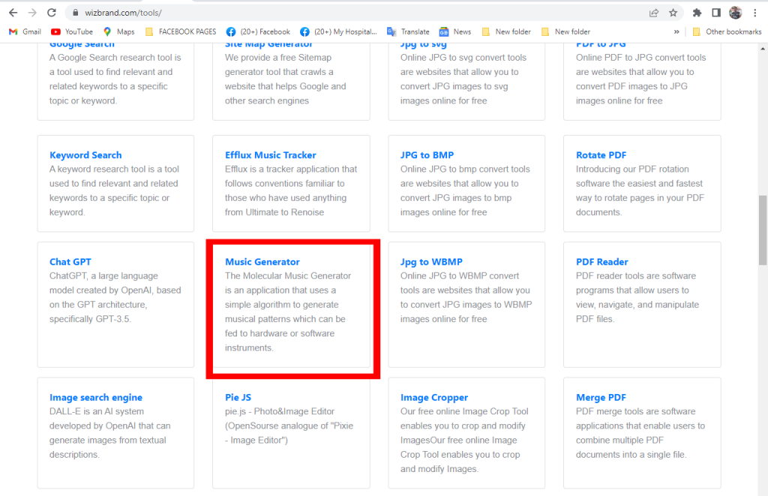Open the Pie JS link
The width and height of the screenshot is (768, 496).
[238, 397]
